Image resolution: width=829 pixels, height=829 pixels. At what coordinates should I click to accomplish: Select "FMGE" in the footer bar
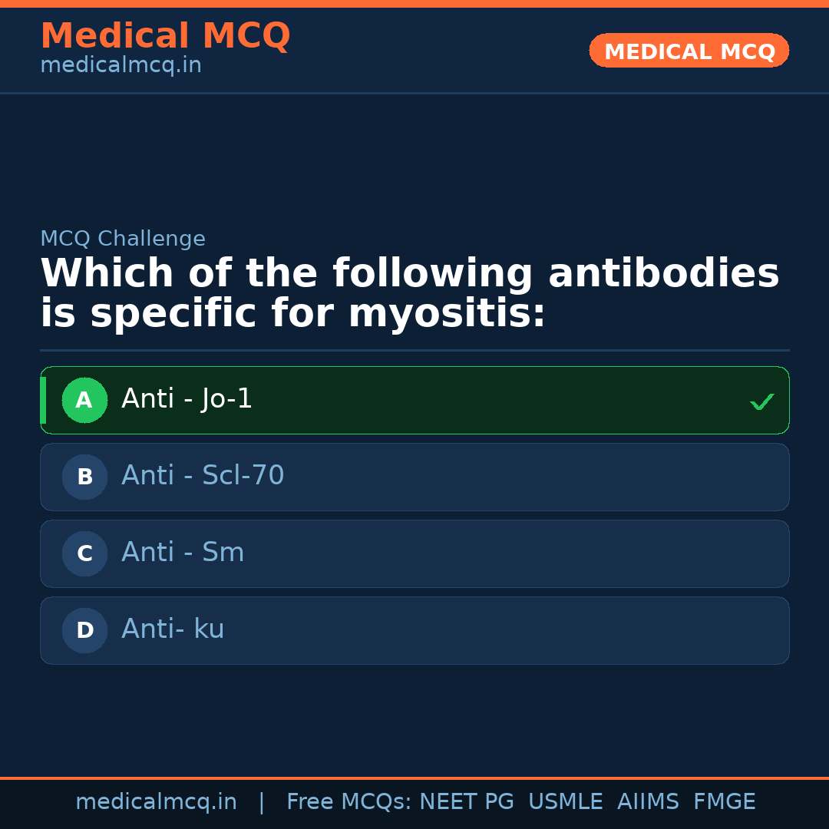pos(724,802)
